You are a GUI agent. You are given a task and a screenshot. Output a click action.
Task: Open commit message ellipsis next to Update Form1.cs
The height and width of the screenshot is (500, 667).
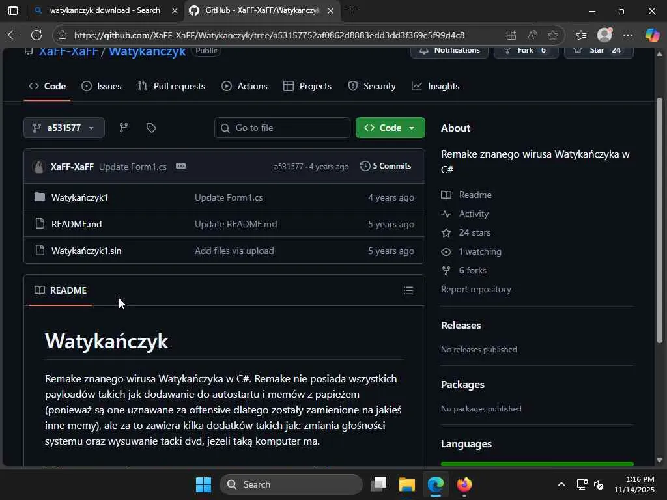point(181,166)
